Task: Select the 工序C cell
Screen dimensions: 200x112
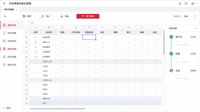Action: click(49, 71)
